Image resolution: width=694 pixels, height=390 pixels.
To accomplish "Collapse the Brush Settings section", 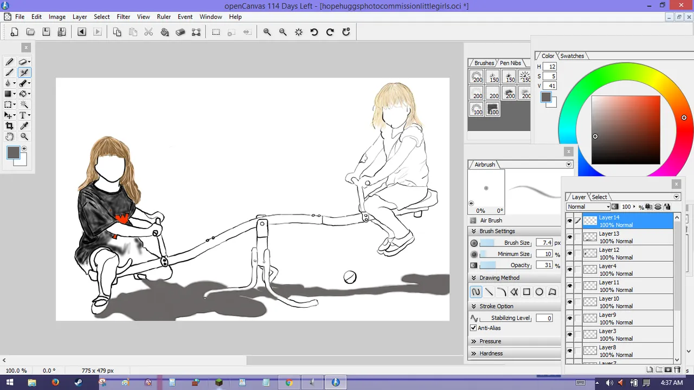I will tap(474, 231).
